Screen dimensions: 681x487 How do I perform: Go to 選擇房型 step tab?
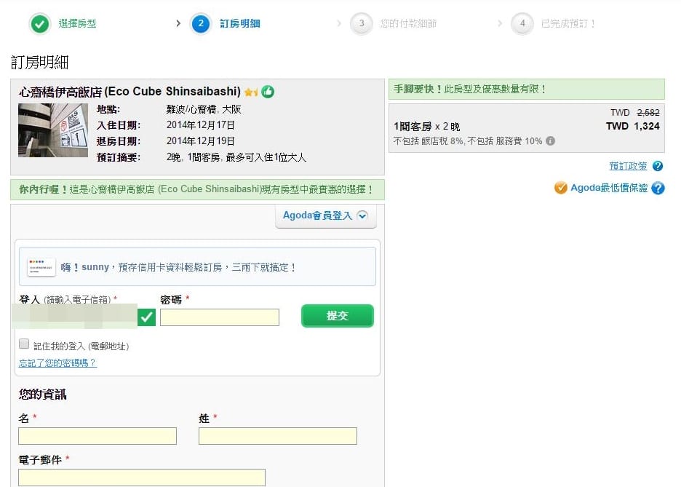76,24
